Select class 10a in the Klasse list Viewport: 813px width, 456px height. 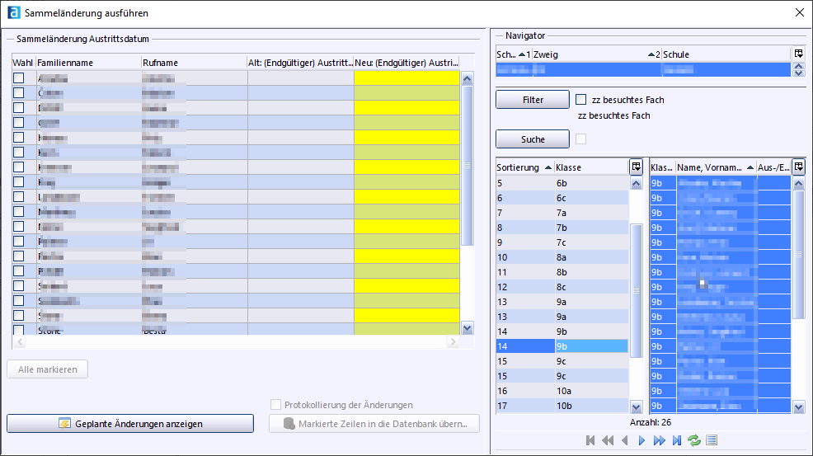(592, 391)
